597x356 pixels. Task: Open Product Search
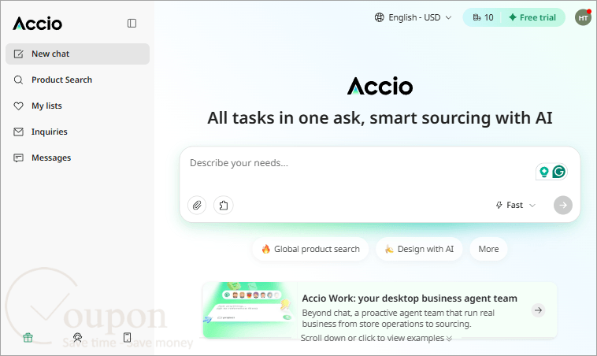click(77, 80)
